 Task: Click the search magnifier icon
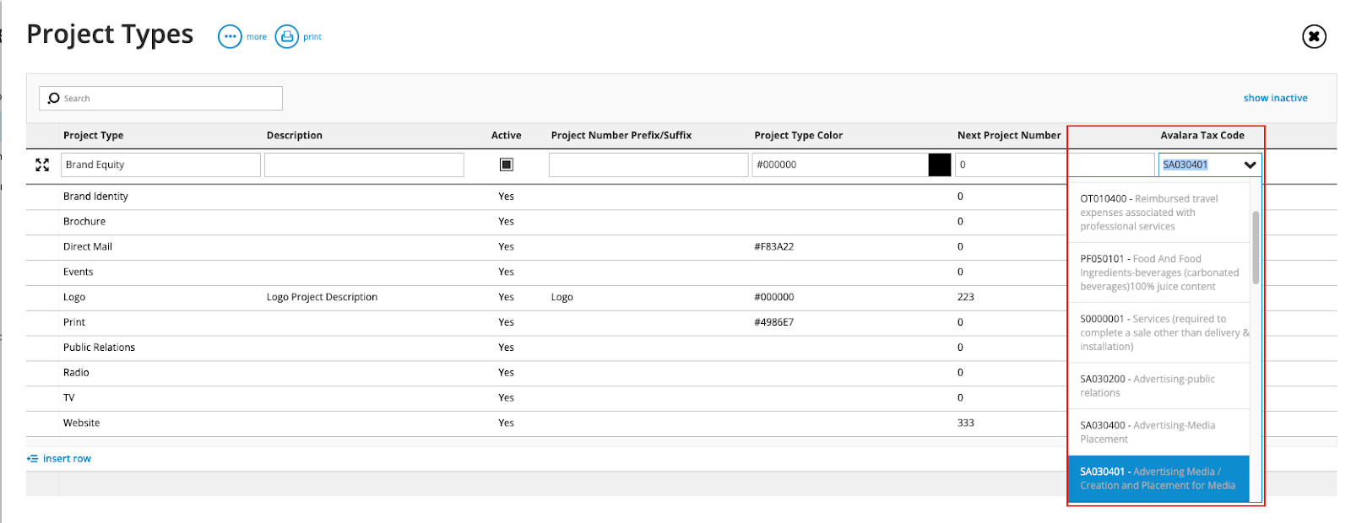tap(54, 98)
